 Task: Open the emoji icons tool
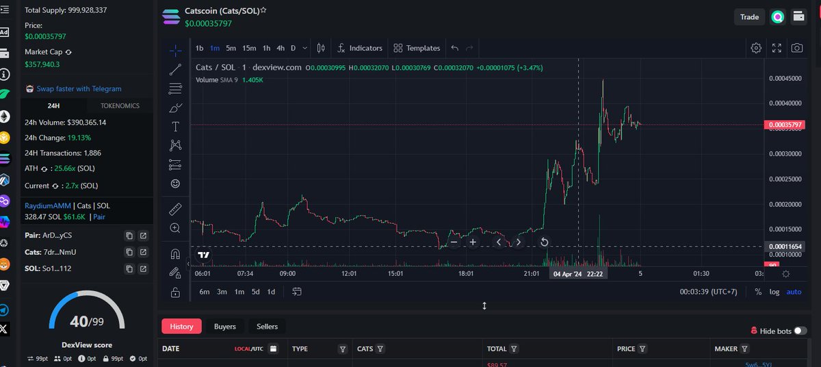175,183
